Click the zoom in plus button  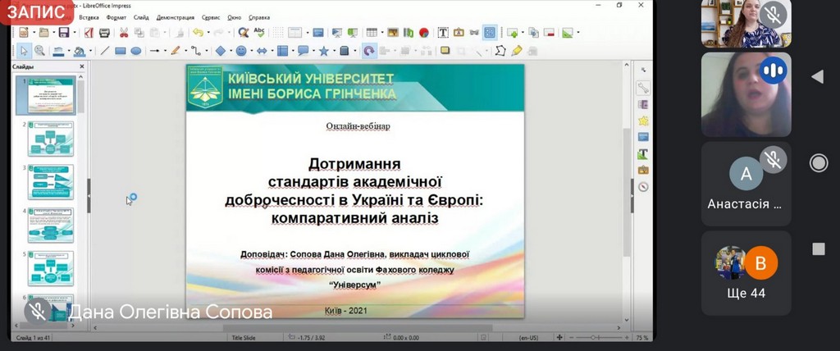coord(627,338)
